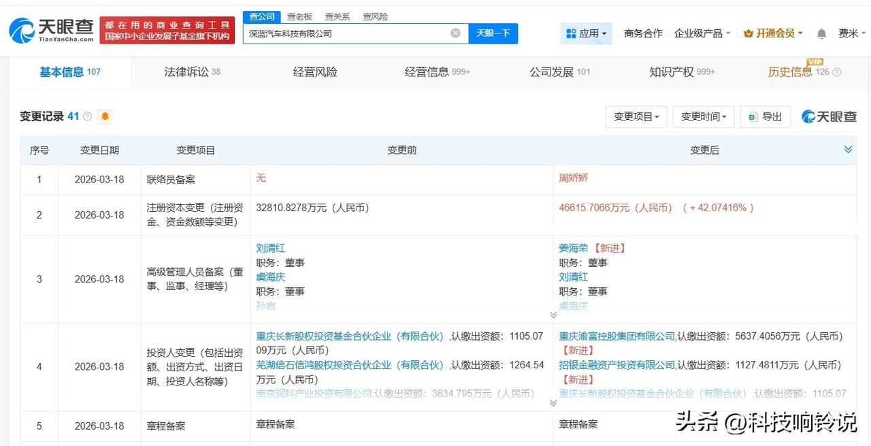Open the 变更项目 filter dropdown
Viewport: 871px width, 446px height.
[636, 116]
